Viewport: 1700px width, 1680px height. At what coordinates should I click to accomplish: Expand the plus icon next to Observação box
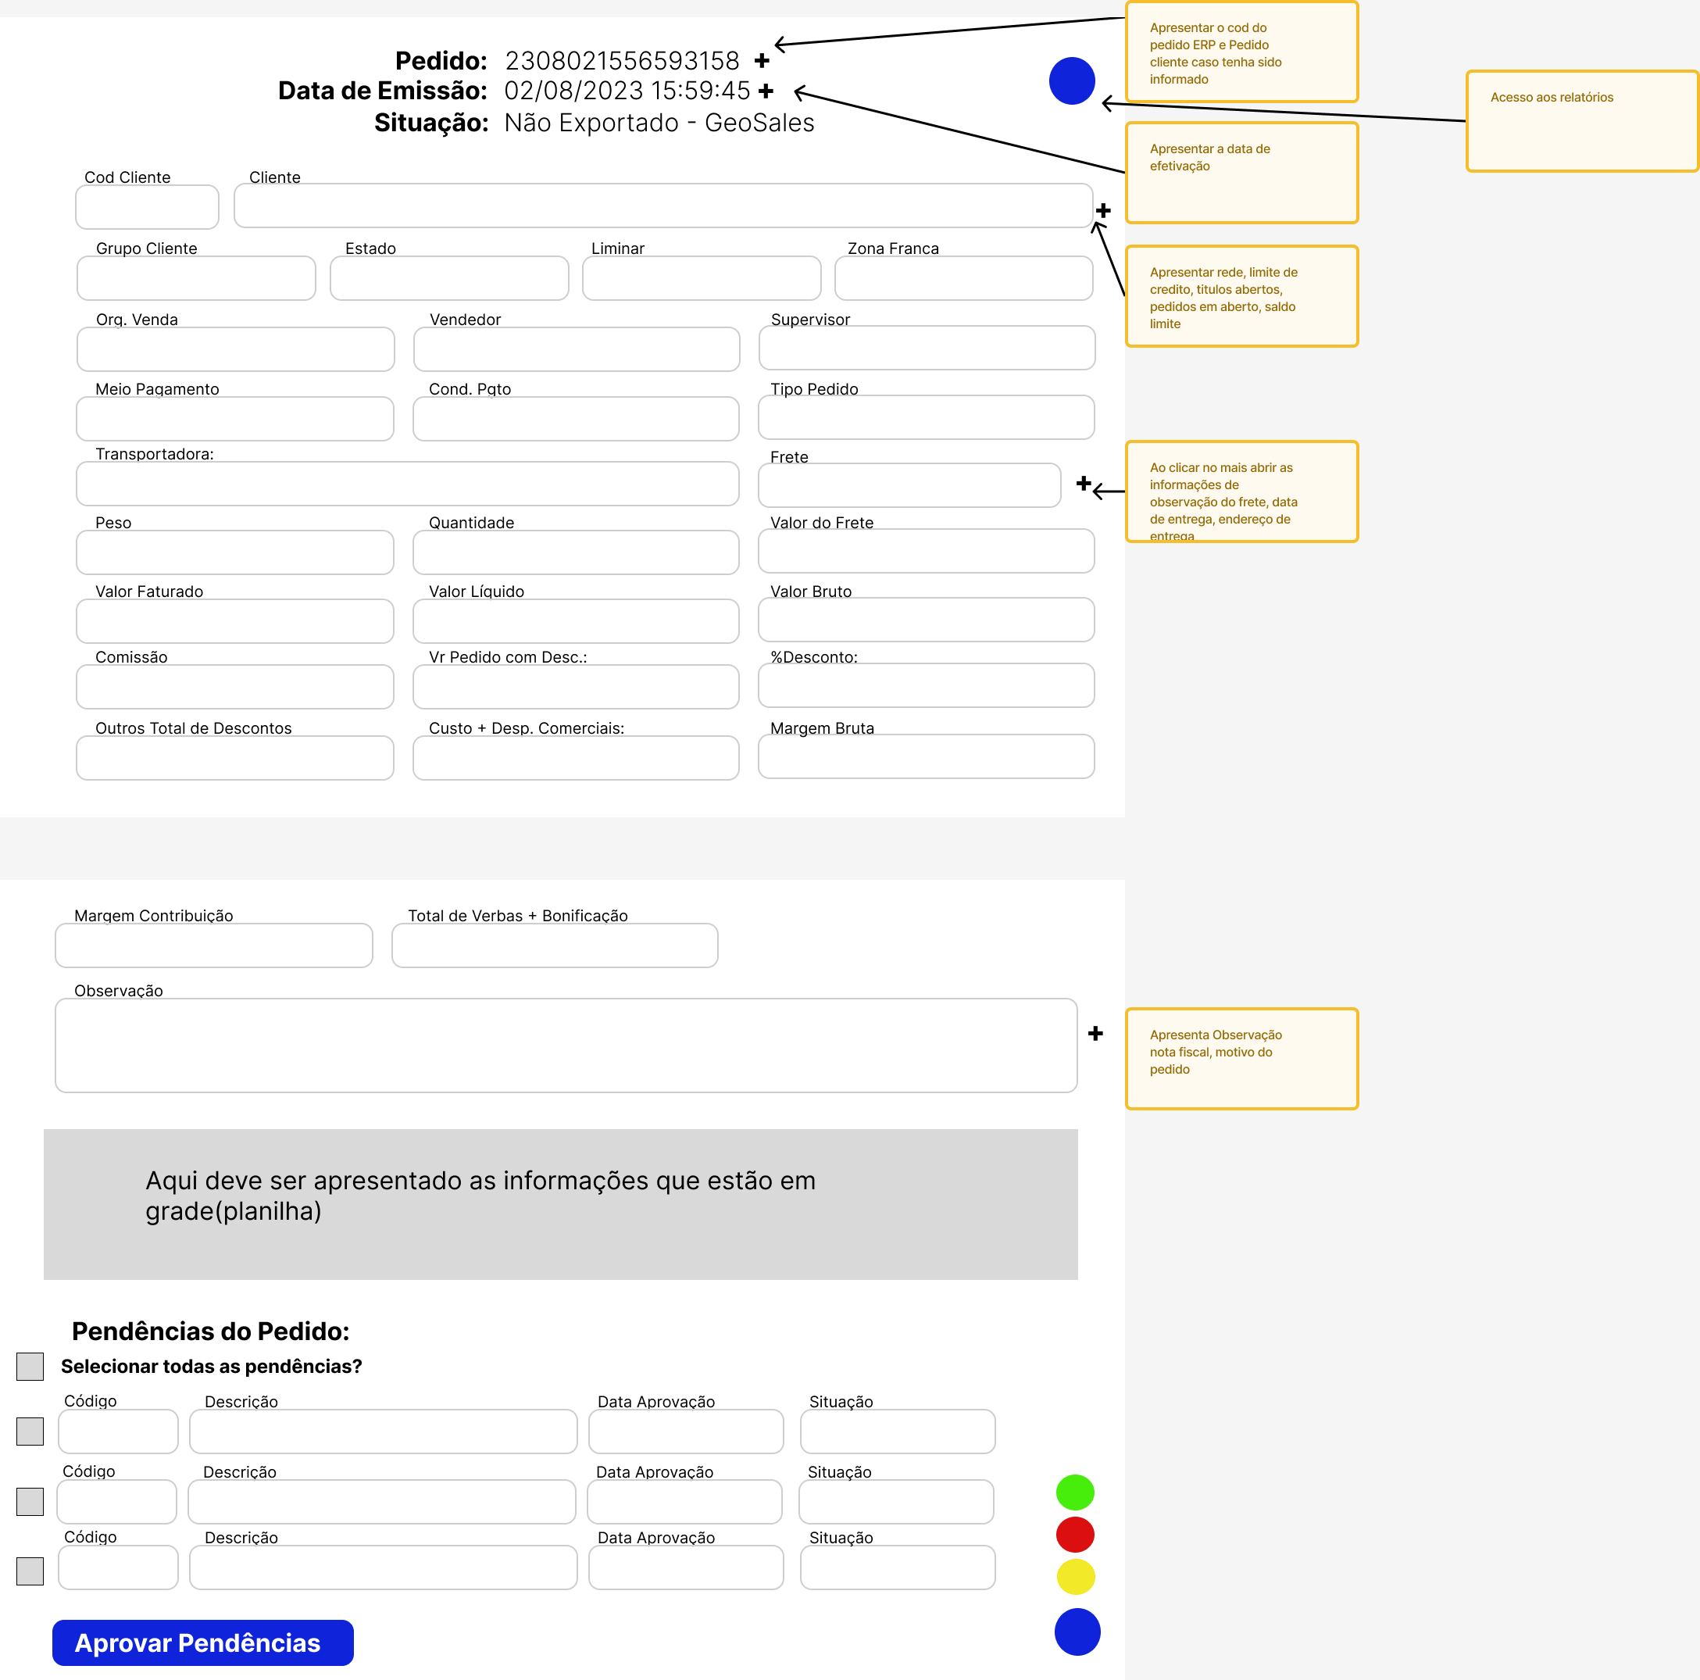click(1095, 1033)
